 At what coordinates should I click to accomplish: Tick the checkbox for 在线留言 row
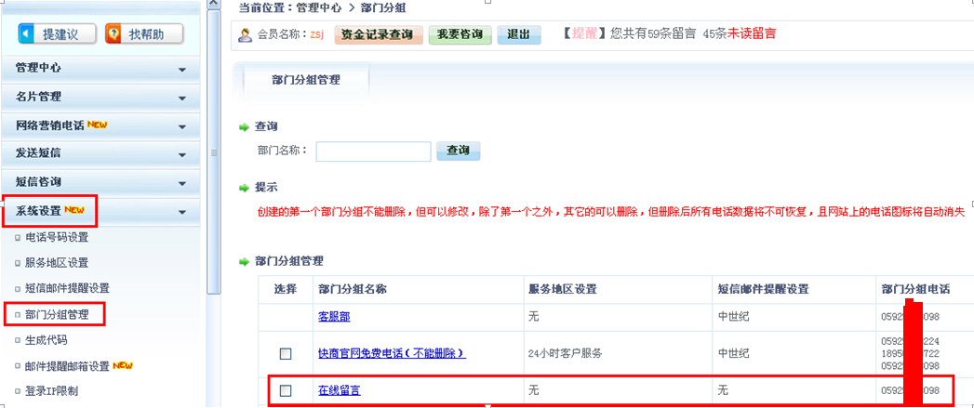coord(286,391)
